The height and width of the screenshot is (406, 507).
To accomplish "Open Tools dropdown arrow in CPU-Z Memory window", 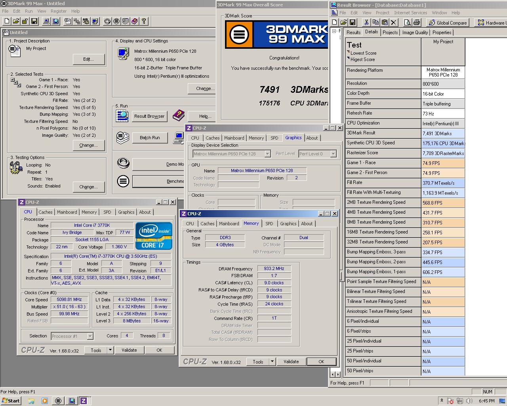I will (272, 362).
